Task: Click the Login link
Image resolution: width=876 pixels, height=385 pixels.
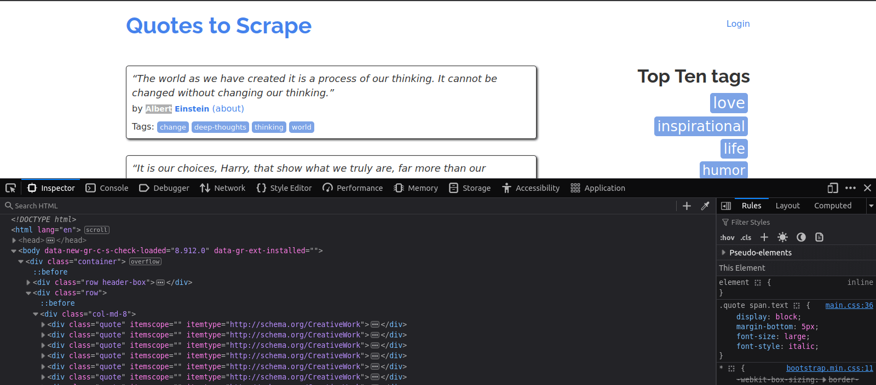Action: pyautogui.click(x=737, y=24)
